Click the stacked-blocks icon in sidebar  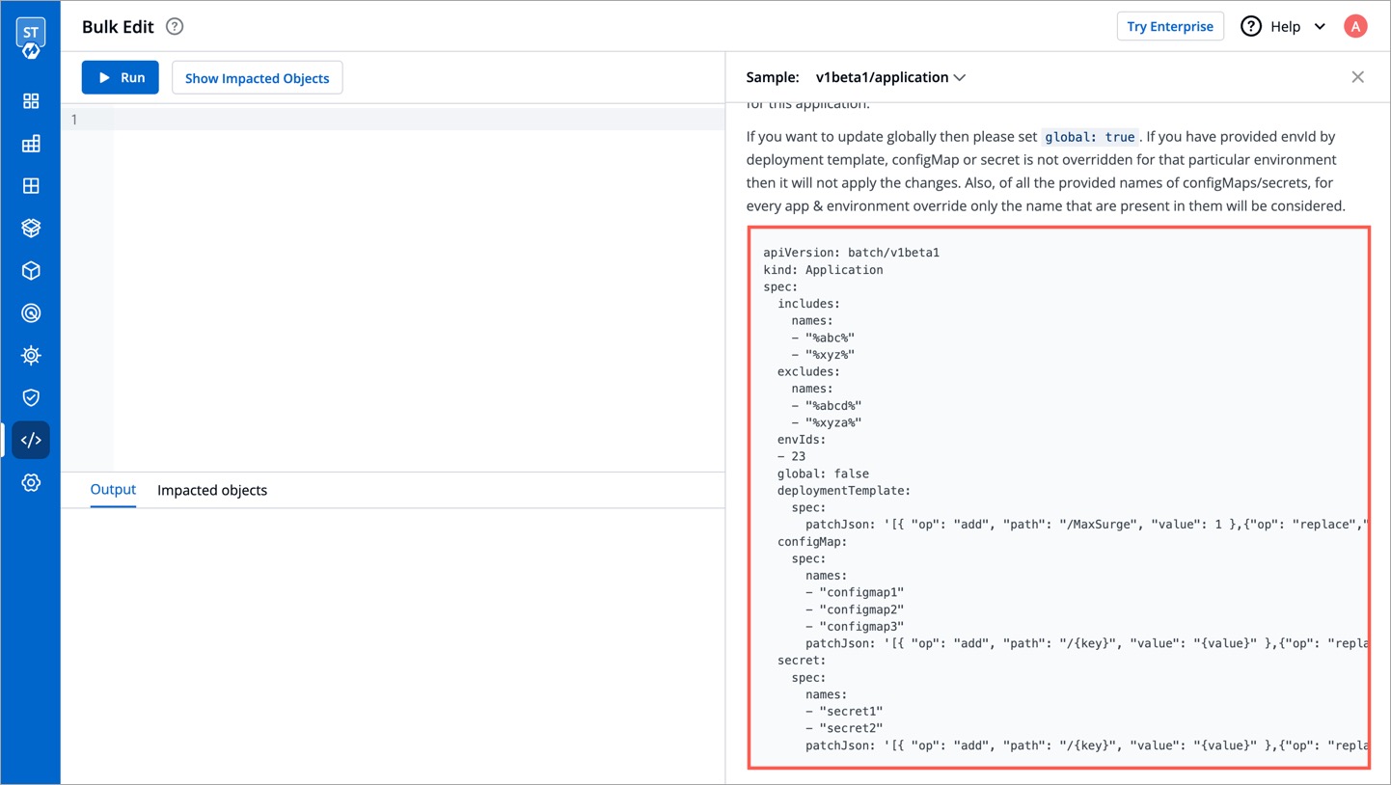[31, 144]
